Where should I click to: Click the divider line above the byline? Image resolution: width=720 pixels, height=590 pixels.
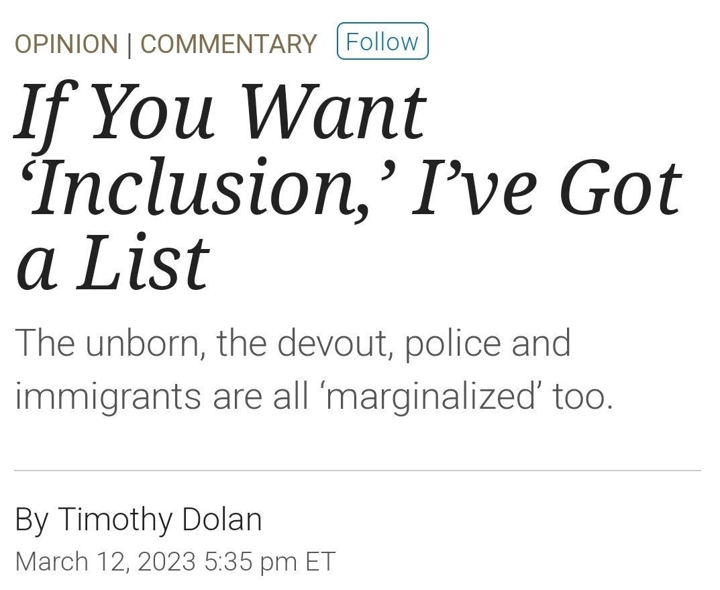coord(357,471)
